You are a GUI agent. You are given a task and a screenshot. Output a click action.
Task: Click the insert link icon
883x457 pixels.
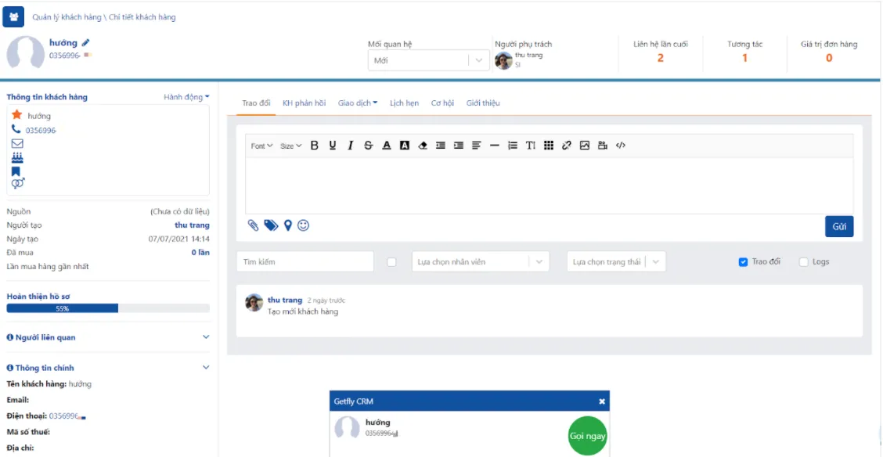click(x=567, y=146)
